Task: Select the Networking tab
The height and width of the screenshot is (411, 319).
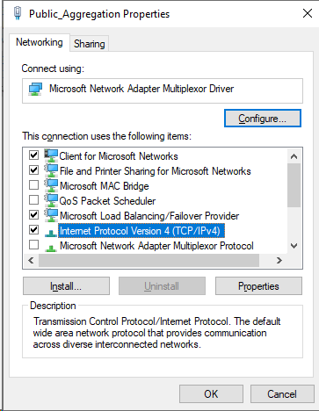Action: (x=40, y=42)
